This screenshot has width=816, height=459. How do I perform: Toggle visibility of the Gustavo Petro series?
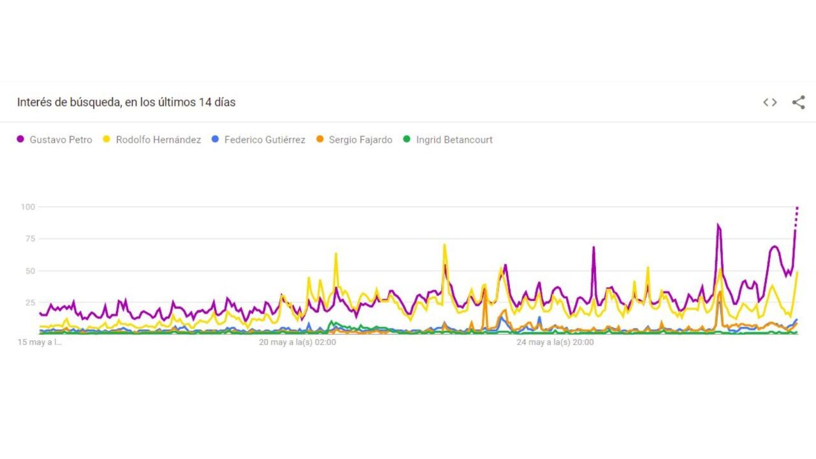pyautogui.click(x=61, y=139)
